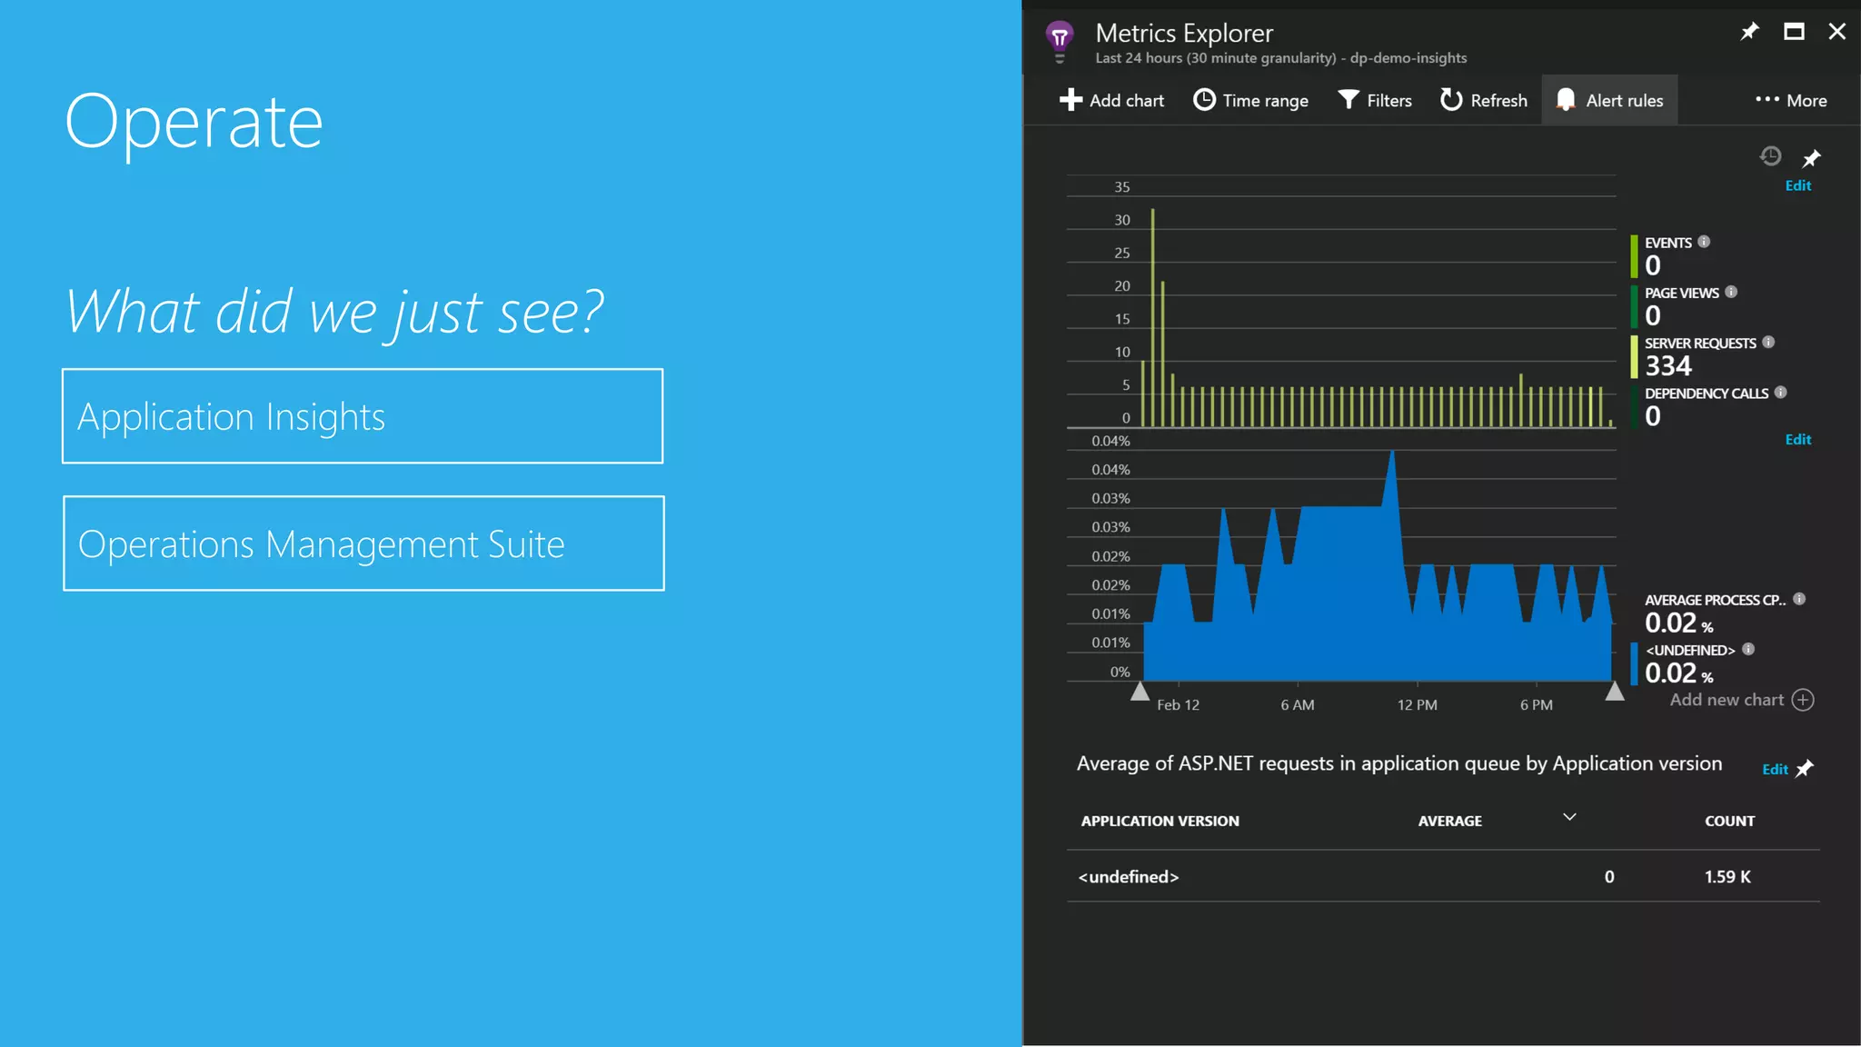Click the left time range triangle handle
This screenshot has height=1047, width=1861.
(x=1139, y=693)
